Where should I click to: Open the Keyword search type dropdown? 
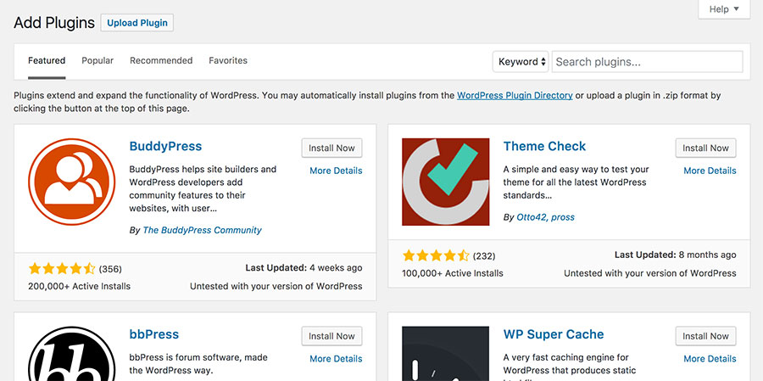[x=521, y=62]
